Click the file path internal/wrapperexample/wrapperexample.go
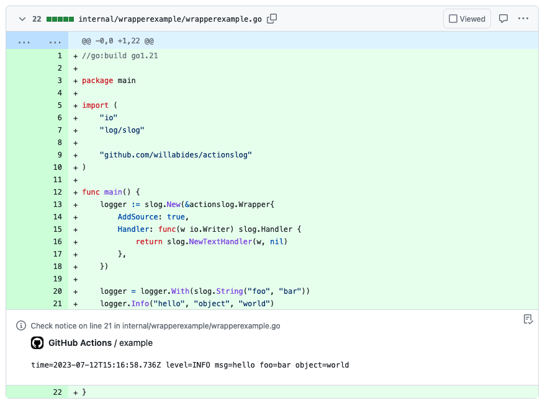Image resolution: width=545 pixels, height=406 pixels. coord(169,19)
